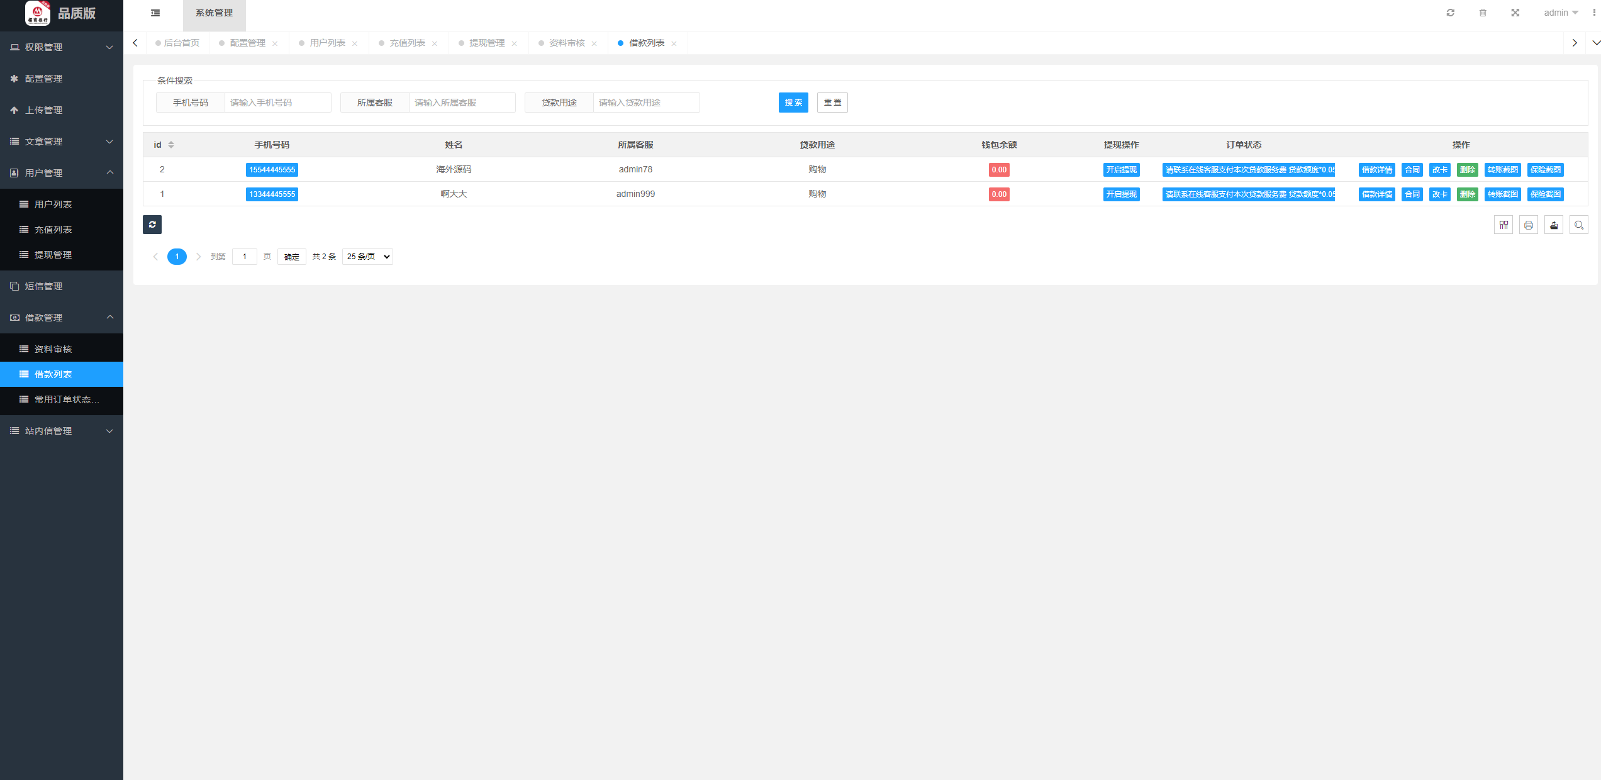Click the print table icon
Viewport: 1601px width, 780px height.
1529,225
